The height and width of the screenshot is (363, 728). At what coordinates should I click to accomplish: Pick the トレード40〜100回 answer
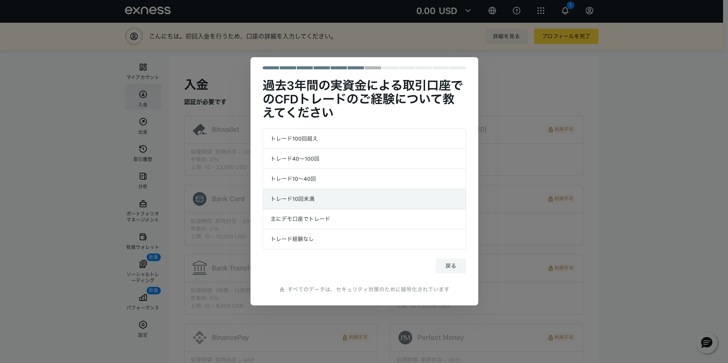[x=364, y=159]
